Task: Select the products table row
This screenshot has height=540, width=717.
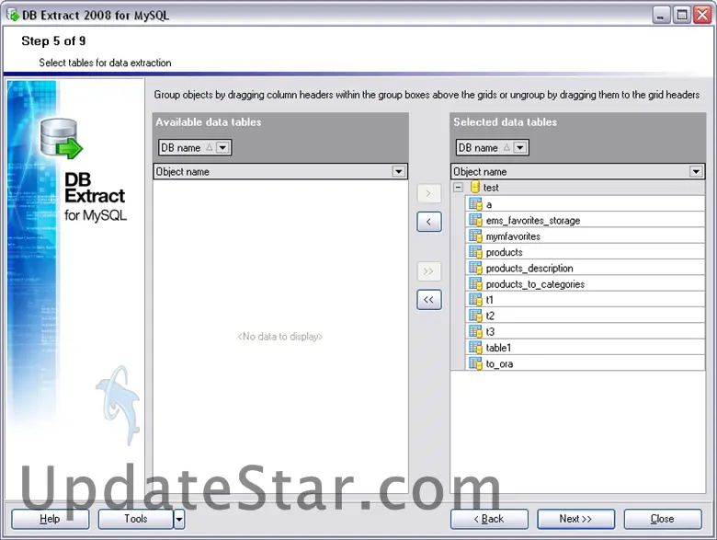Action: click(x=585, y=252)
